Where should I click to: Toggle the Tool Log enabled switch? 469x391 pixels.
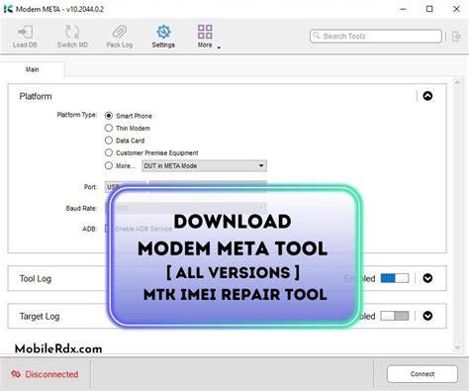(395, 278)
